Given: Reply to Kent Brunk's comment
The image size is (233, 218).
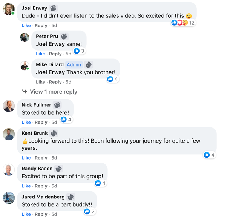Looking at the screenshot, I should pos(41,158).
